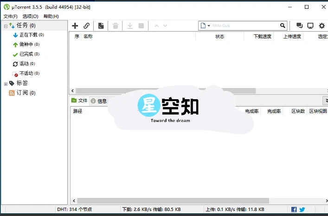Minimize the µTorrent window
The image size is (328, 216).
(x=290, y=7)
